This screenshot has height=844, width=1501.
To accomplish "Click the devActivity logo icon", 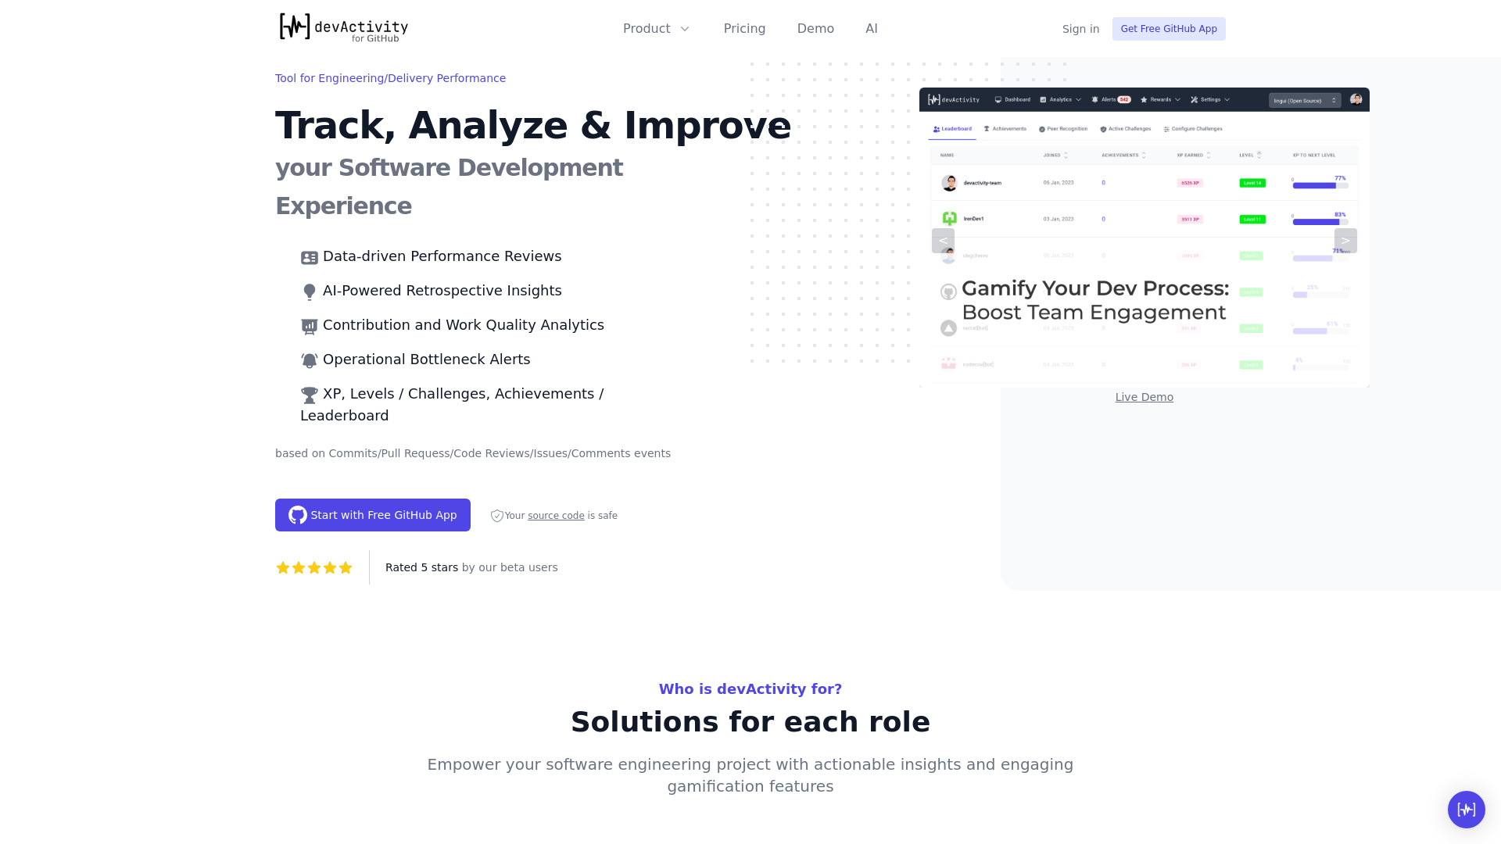I will tap(294, 28).
